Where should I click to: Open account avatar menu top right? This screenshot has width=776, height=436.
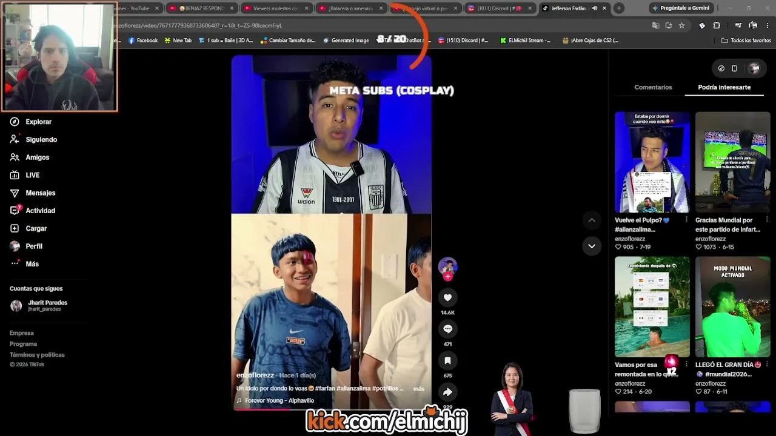click(754, 68)
